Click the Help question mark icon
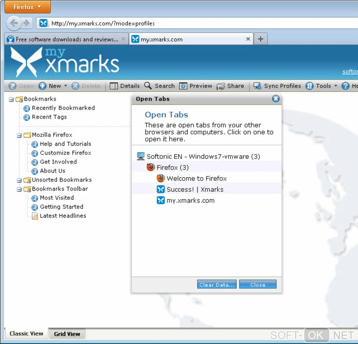The width and height of the screenshot is (358, 344). 345,86
